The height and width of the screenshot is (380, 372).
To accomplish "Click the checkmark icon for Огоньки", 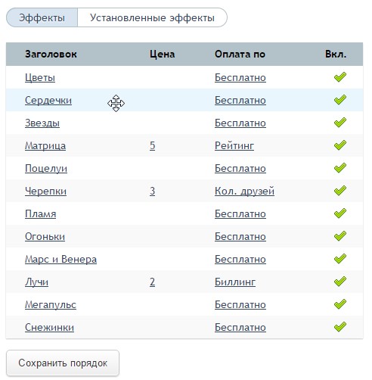I will (340, 236).
